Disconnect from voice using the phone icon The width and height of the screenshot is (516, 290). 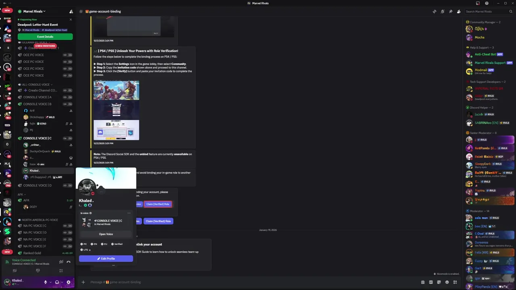pos(69,262)
